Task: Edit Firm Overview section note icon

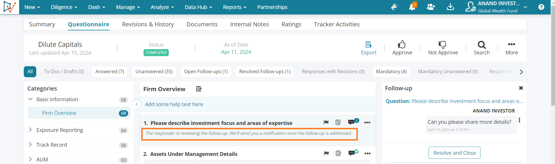Action: [199, 89]
